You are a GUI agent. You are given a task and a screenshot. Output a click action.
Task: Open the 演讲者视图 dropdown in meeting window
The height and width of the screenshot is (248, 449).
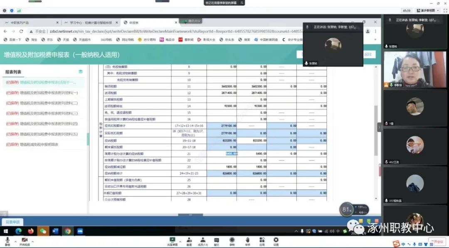click(428, 10)
